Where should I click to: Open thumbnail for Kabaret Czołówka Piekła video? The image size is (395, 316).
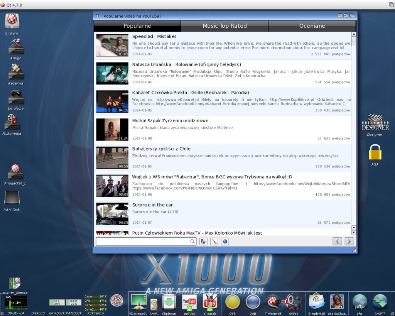click(112, 101)
